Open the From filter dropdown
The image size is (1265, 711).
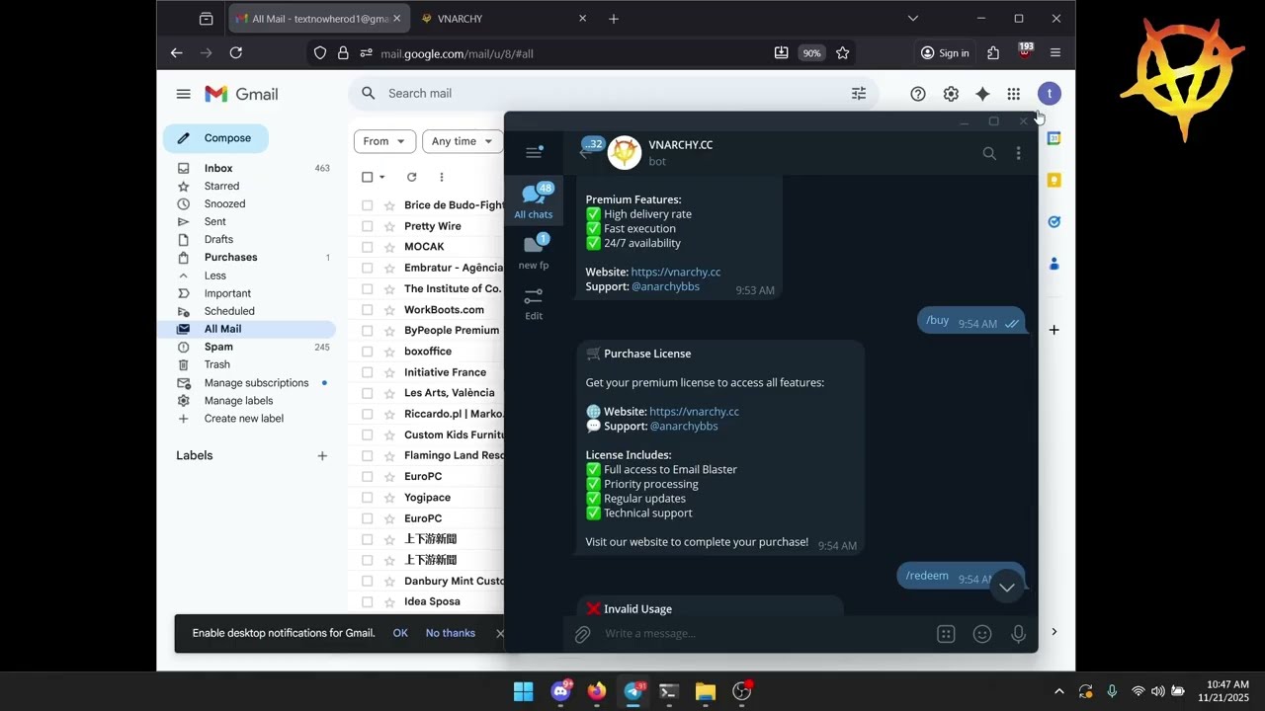[384, 141]
